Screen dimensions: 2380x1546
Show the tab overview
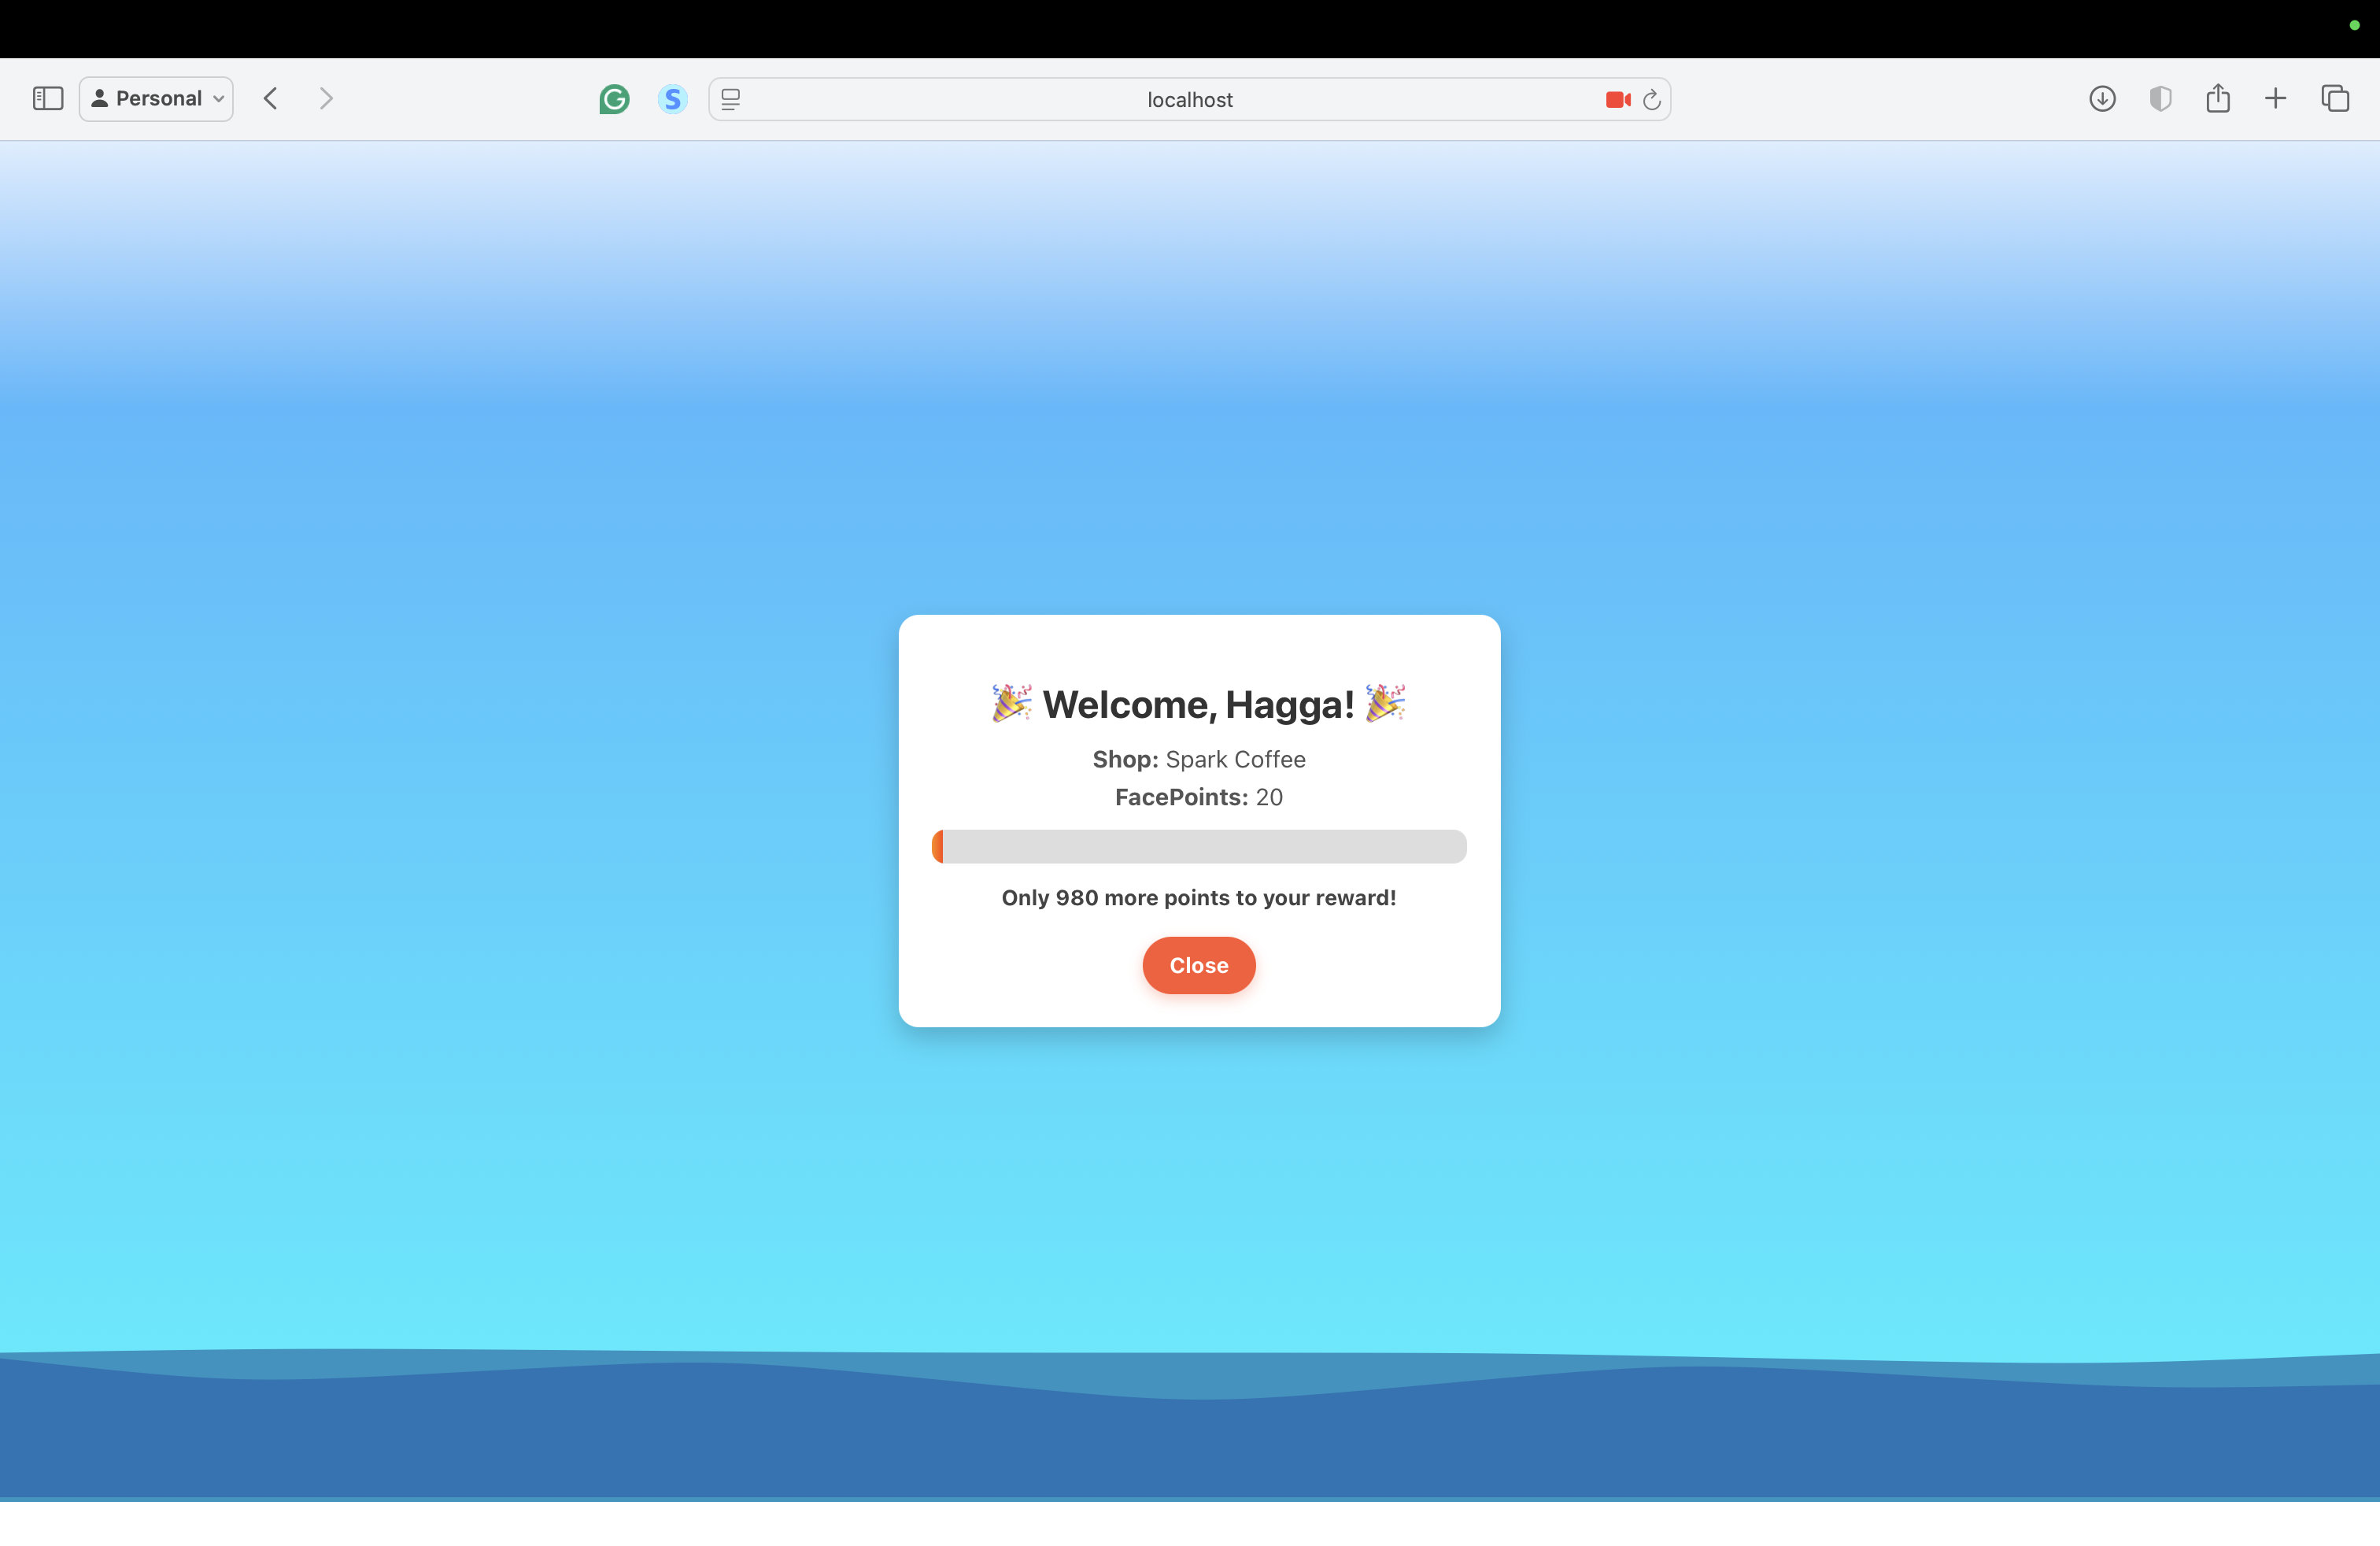(2335, 98)
